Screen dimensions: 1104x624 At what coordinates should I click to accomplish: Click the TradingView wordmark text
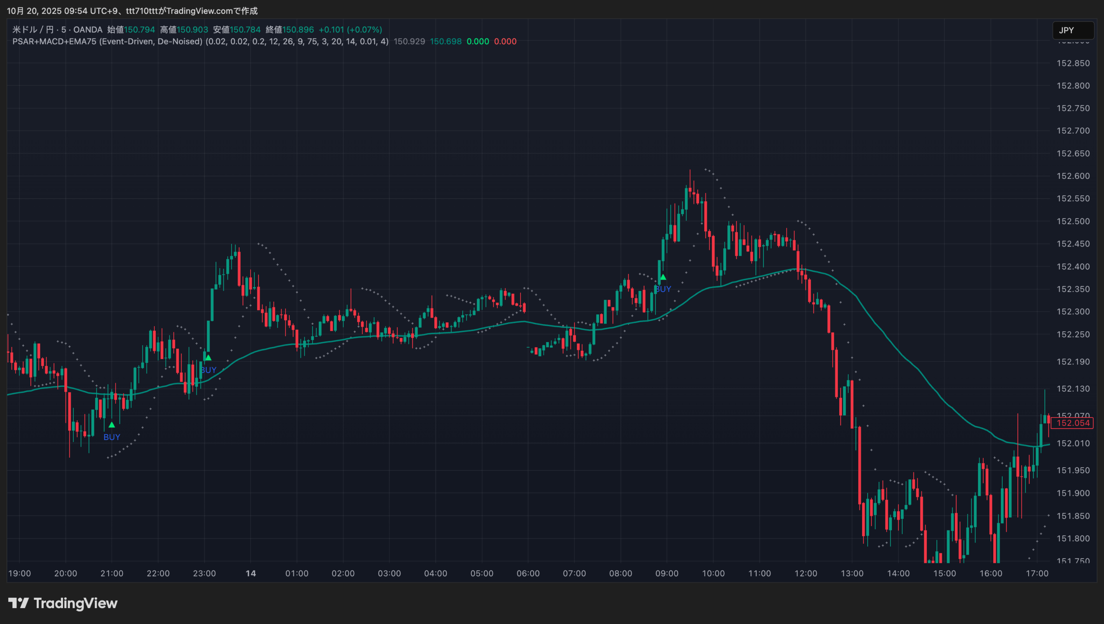click(75, 603)
